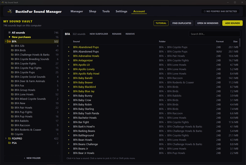The width and height of the screenshot is (246, 165).
Task: Select the Account tab
Action: (x=139, y=11)
